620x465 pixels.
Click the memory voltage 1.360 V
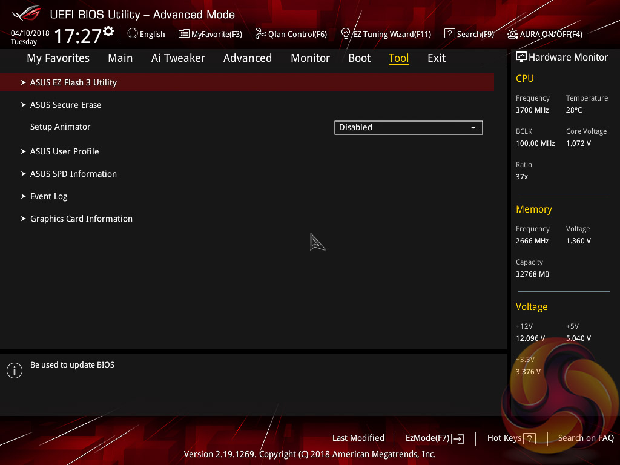point(578,241)
